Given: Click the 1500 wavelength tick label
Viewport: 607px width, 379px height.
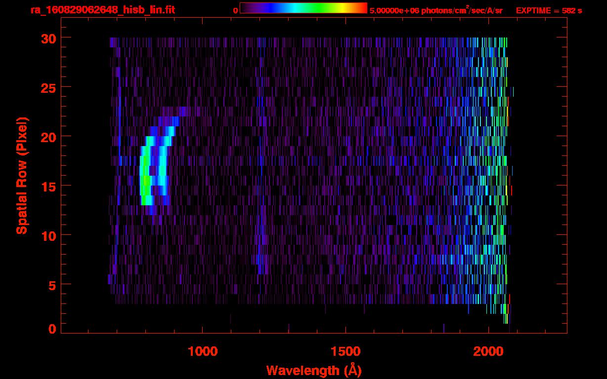Looking at the screenshot, I should [346, 351].
